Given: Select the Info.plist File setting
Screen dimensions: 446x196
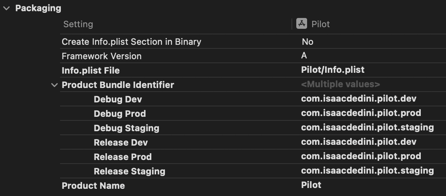Looking at the screenshot, I should (90, 70).
